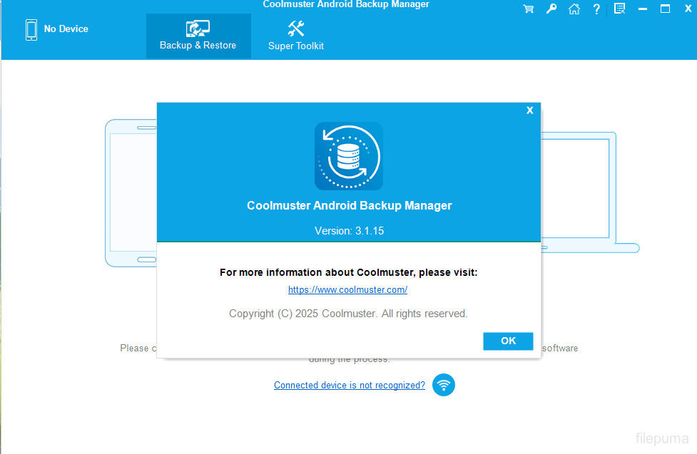Open the shopping cart store page
This screenshot has height=454, width=697.
tap(528, 9)
